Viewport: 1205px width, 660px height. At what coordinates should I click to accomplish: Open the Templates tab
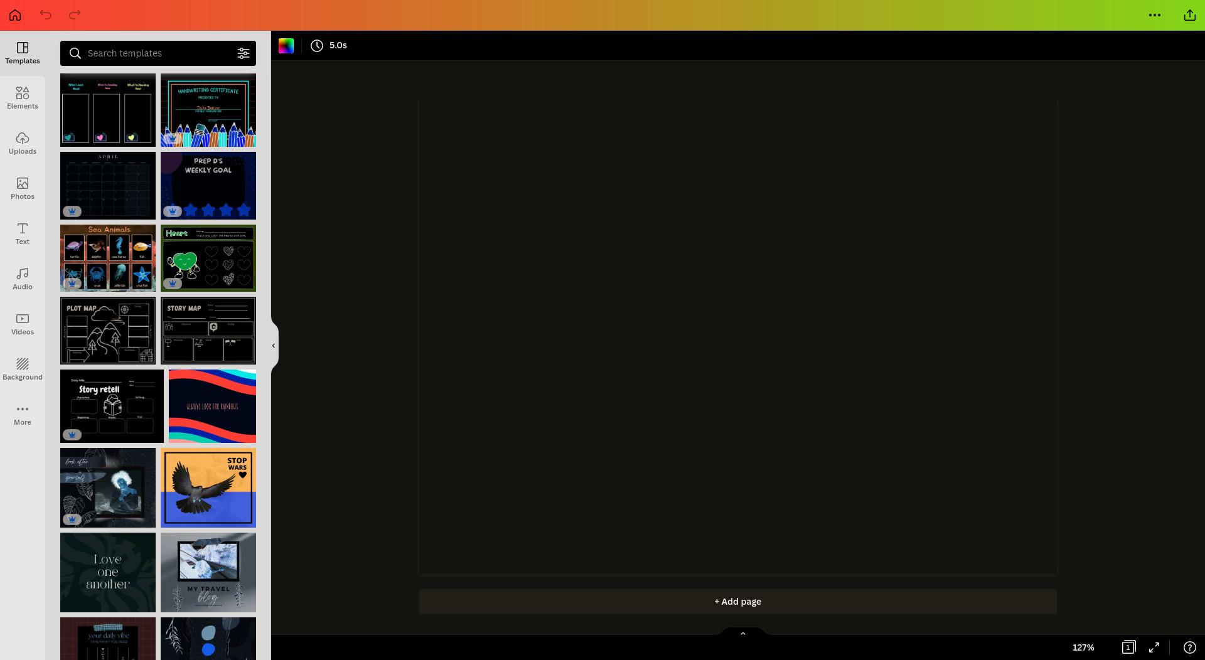click(x=23, y=53)
